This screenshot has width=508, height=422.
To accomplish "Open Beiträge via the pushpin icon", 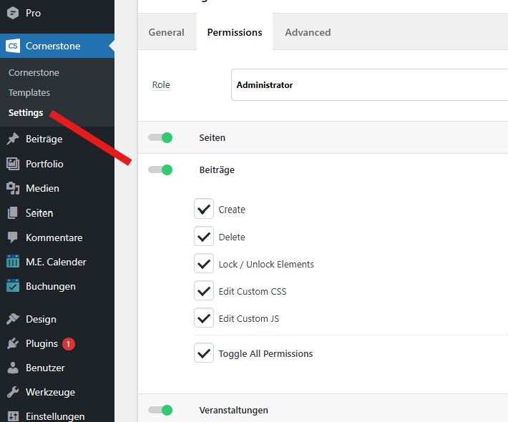I will click(13, 139).
